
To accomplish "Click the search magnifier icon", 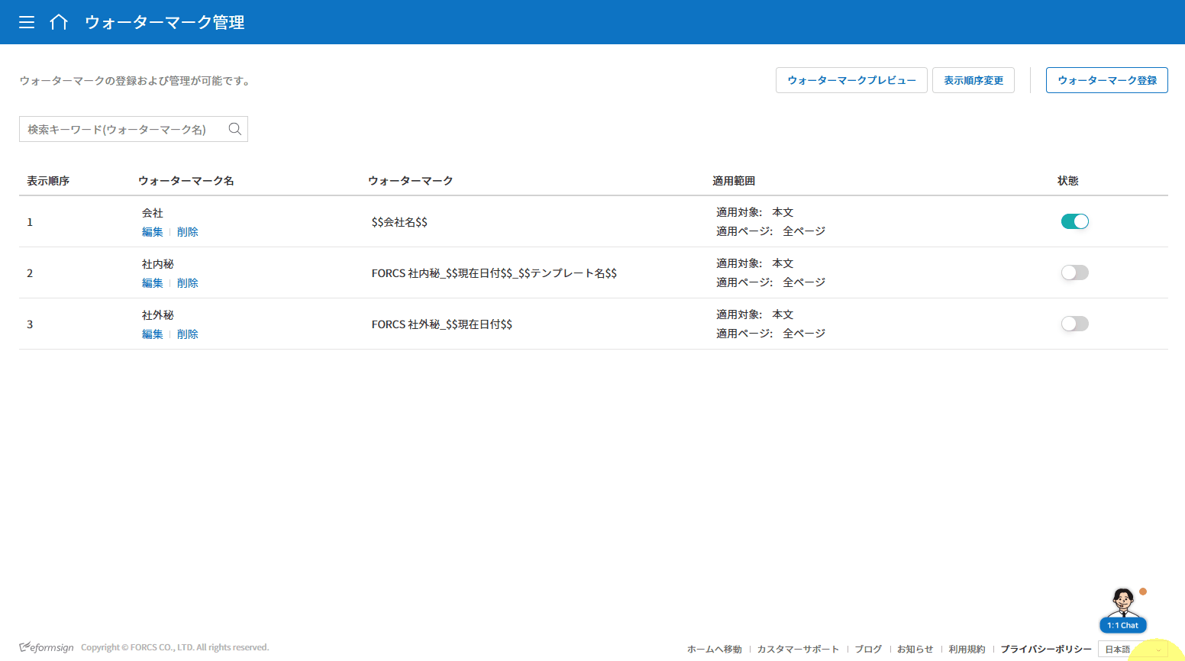I will pyautogui.click(x=235, y=129).
